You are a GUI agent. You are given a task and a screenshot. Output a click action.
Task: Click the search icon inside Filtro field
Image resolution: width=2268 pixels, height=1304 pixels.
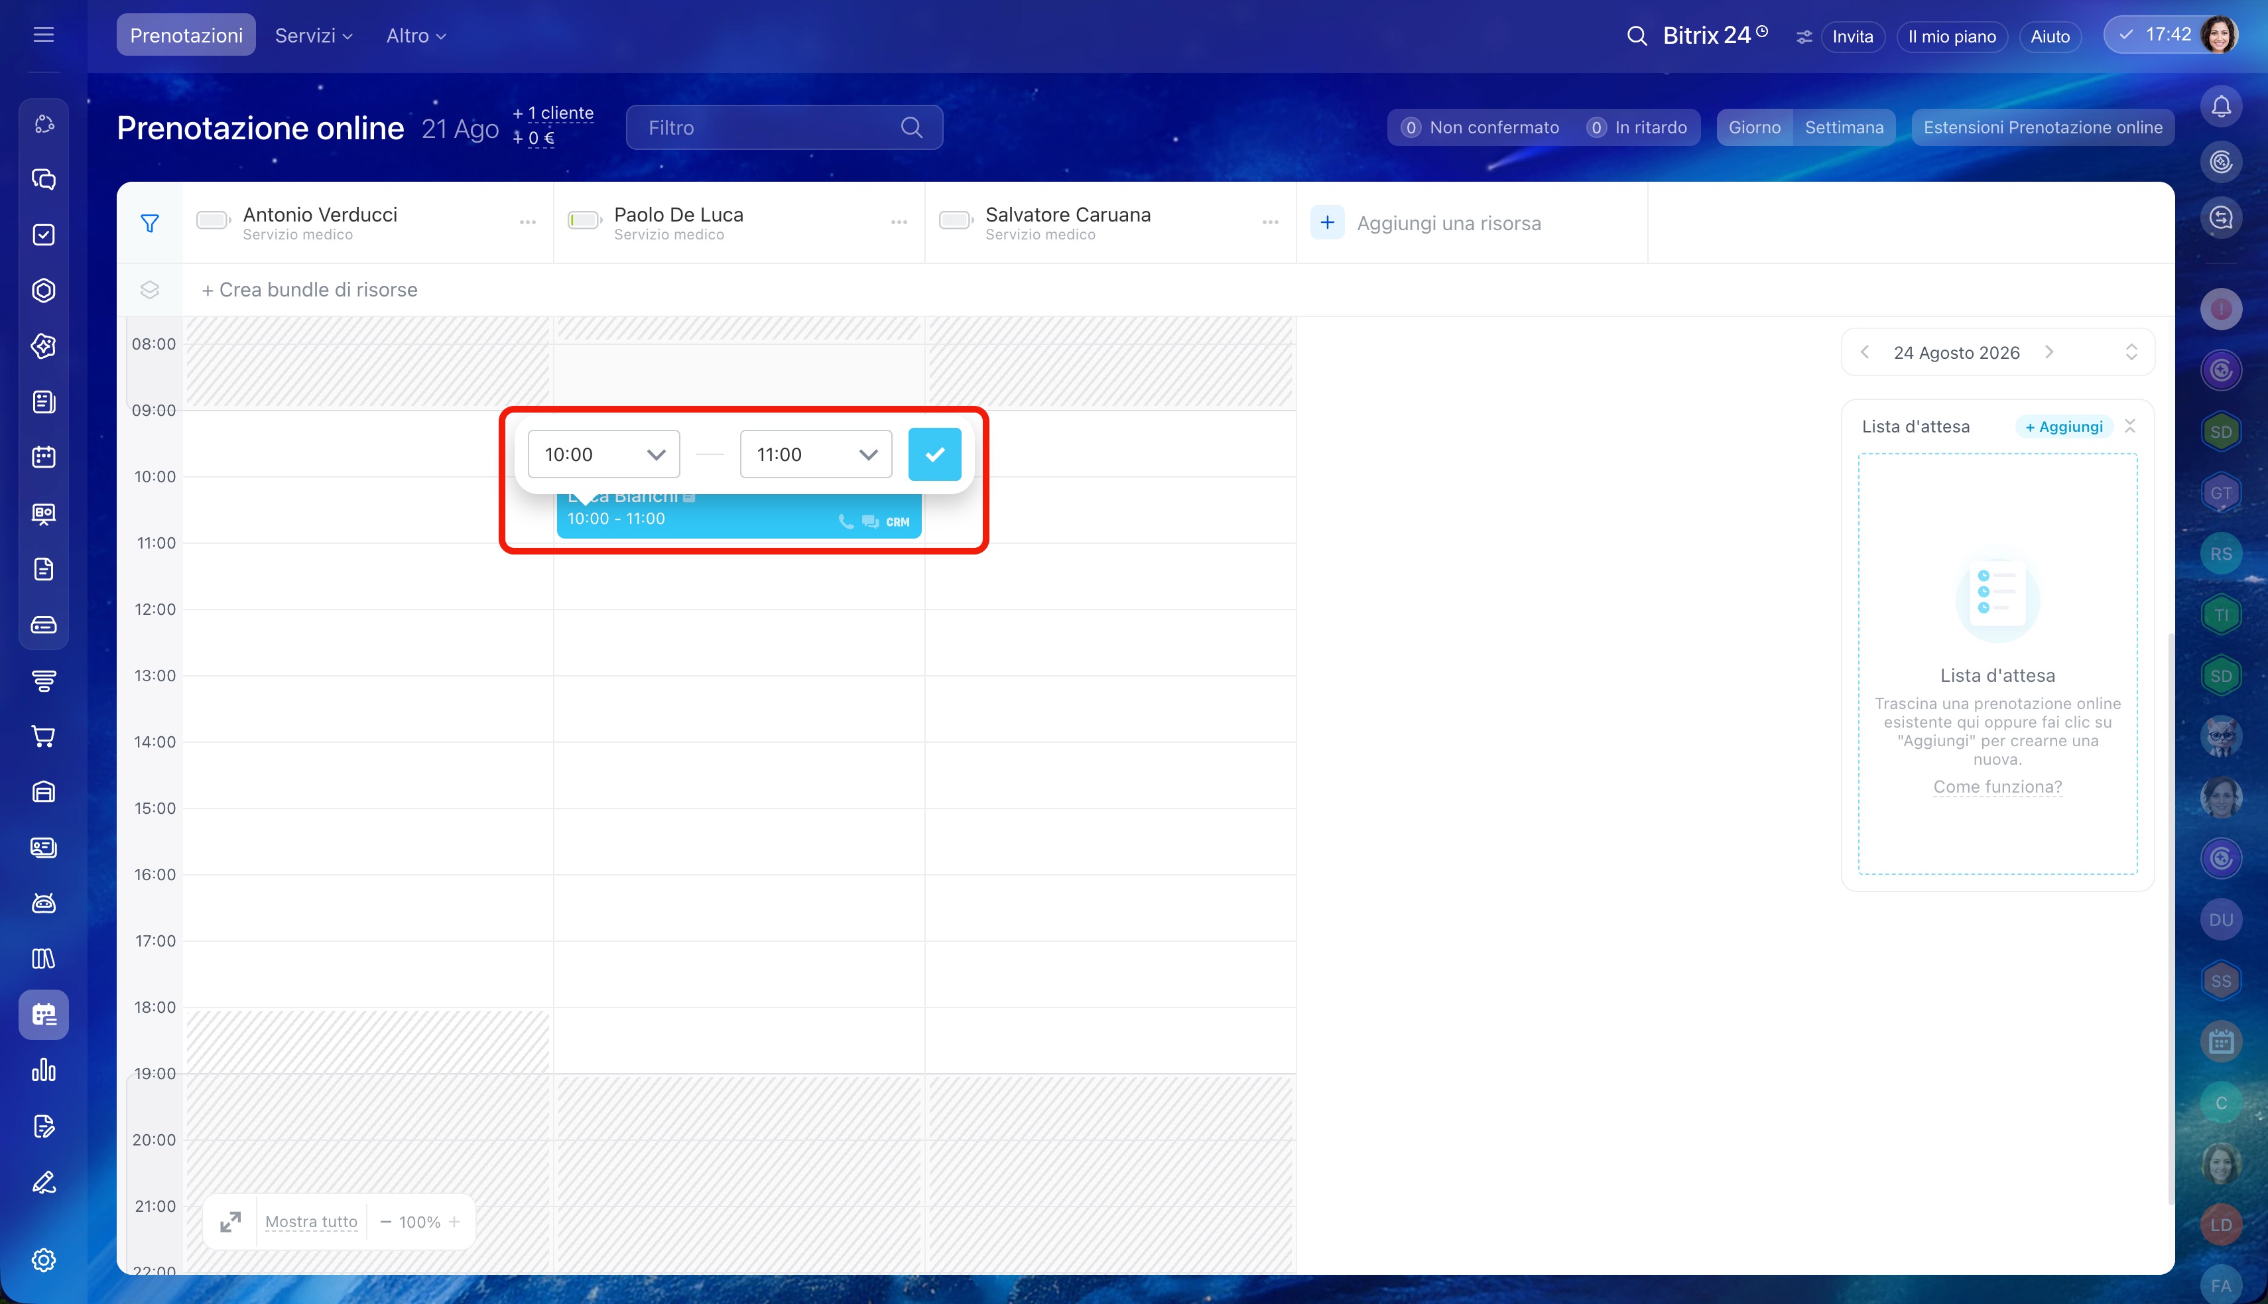tap(911, 127)
